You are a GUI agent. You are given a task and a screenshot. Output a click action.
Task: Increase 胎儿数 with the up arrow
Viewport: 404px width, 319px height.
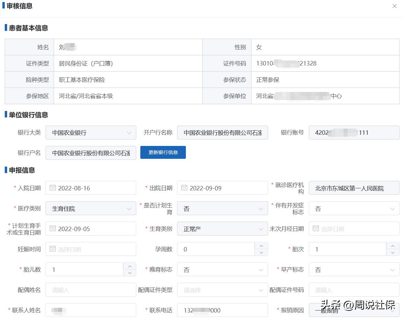tap(129, 267)
